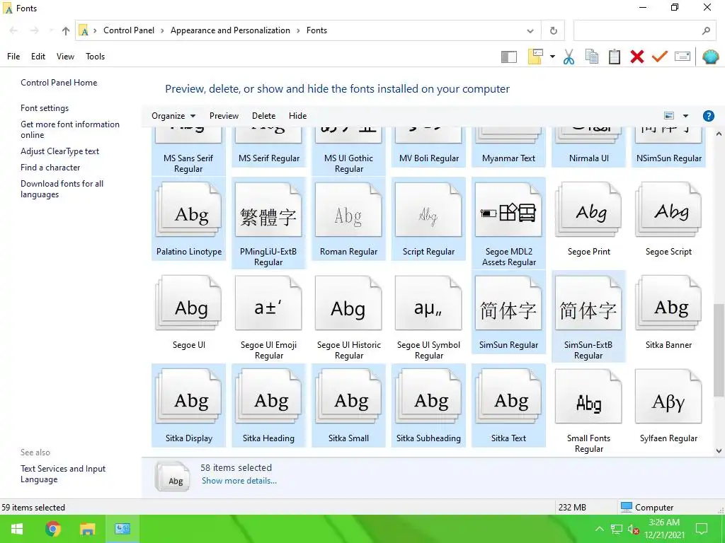Viewport: 725px width, 543px height.
Task: Click the yellow folder views icon
Action: pos(535,57)
